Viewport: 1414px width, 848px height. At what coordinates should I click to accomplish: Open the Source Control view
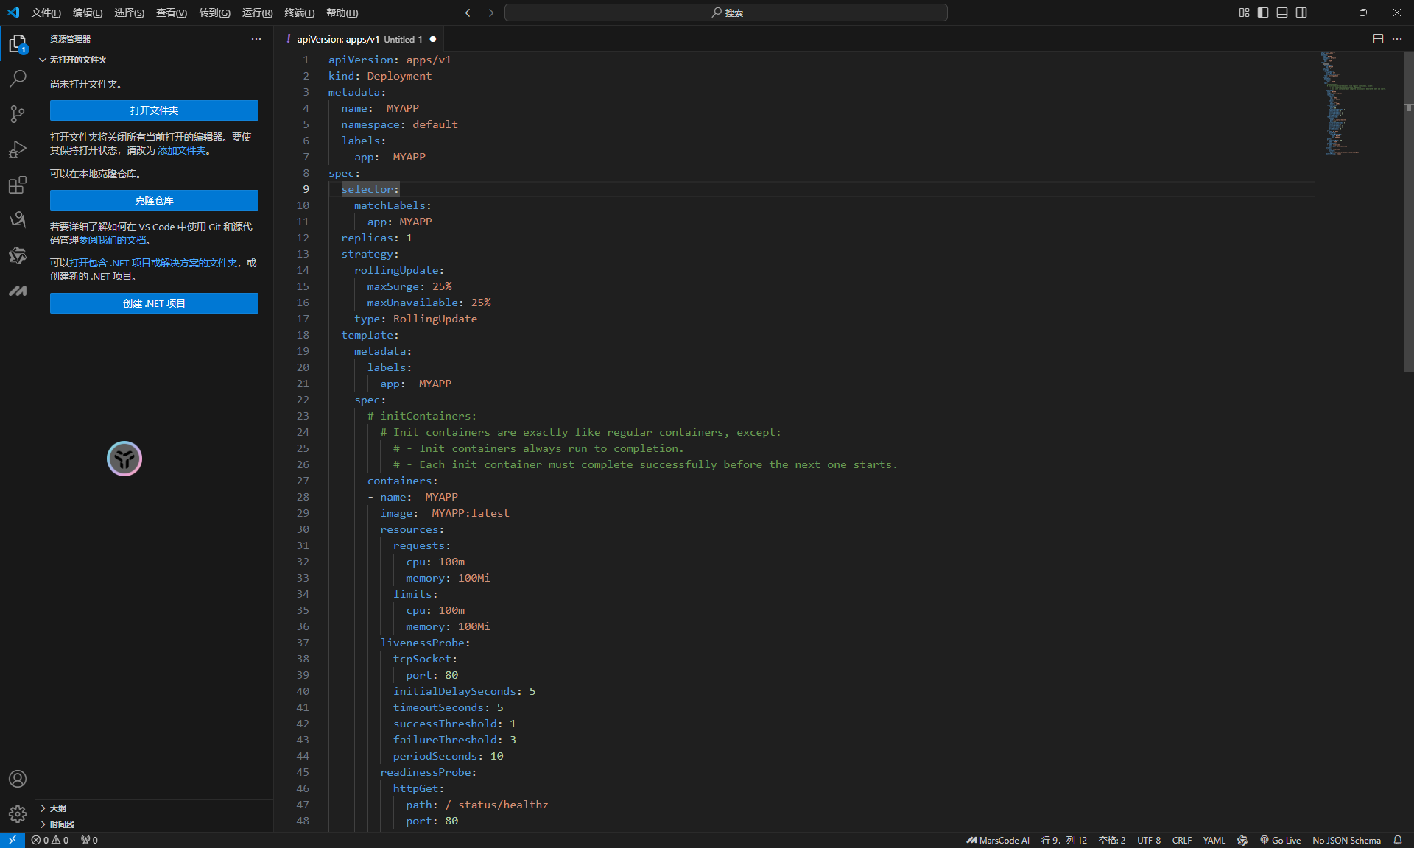click(18, 113)
